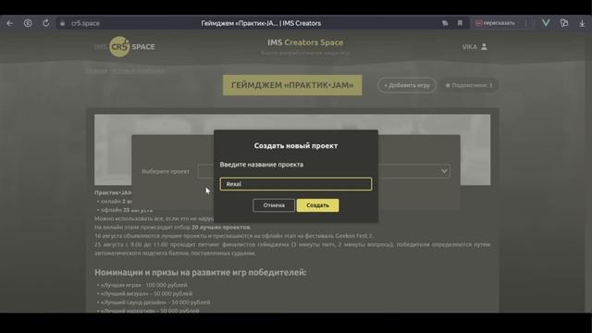Click the project name input containing Rexal
Viewport: 592px width, 333px height.
coord(296,184)
